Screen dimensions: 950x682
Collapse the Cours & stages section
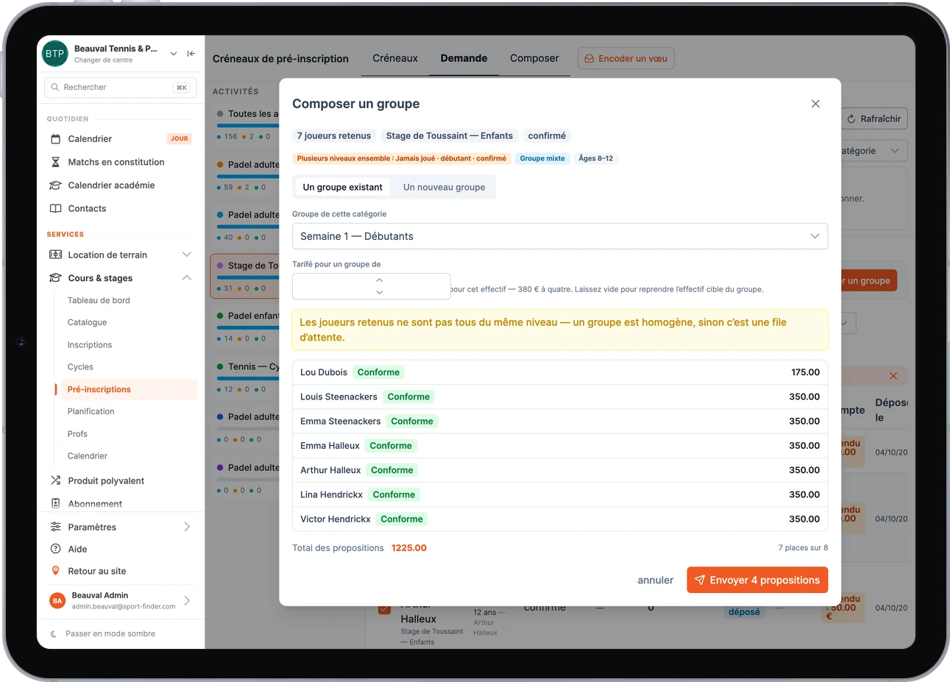click(x=187, y=278)
